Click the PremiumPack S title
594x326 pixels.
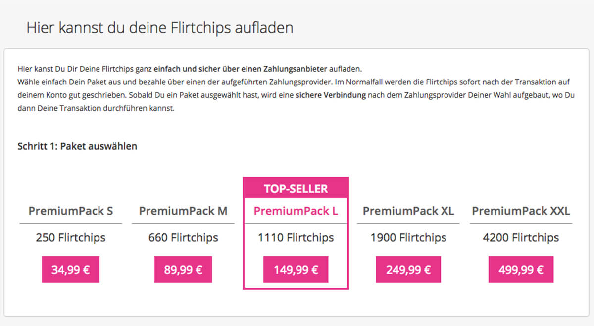[70, 211]
